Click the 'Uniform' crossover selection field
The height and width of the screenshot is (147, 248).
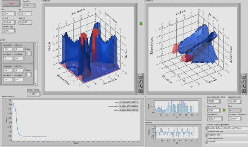click(x=227, y=142)
